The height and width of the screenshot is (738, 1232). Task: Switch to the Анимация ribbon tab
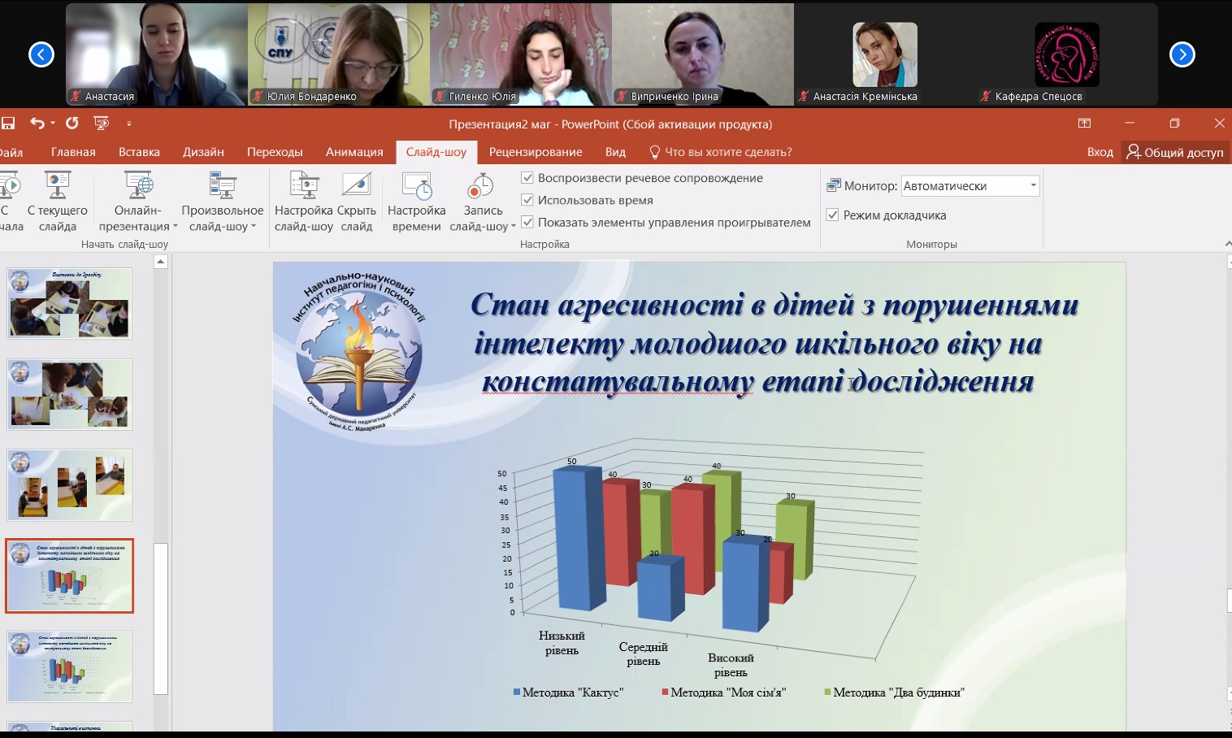click(x=354, y=152)
